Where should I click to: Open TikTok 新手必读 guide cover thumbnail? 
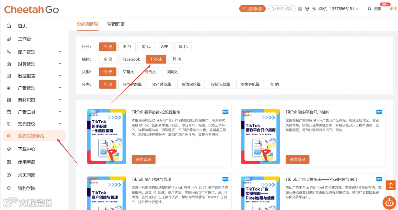[107, 137]
